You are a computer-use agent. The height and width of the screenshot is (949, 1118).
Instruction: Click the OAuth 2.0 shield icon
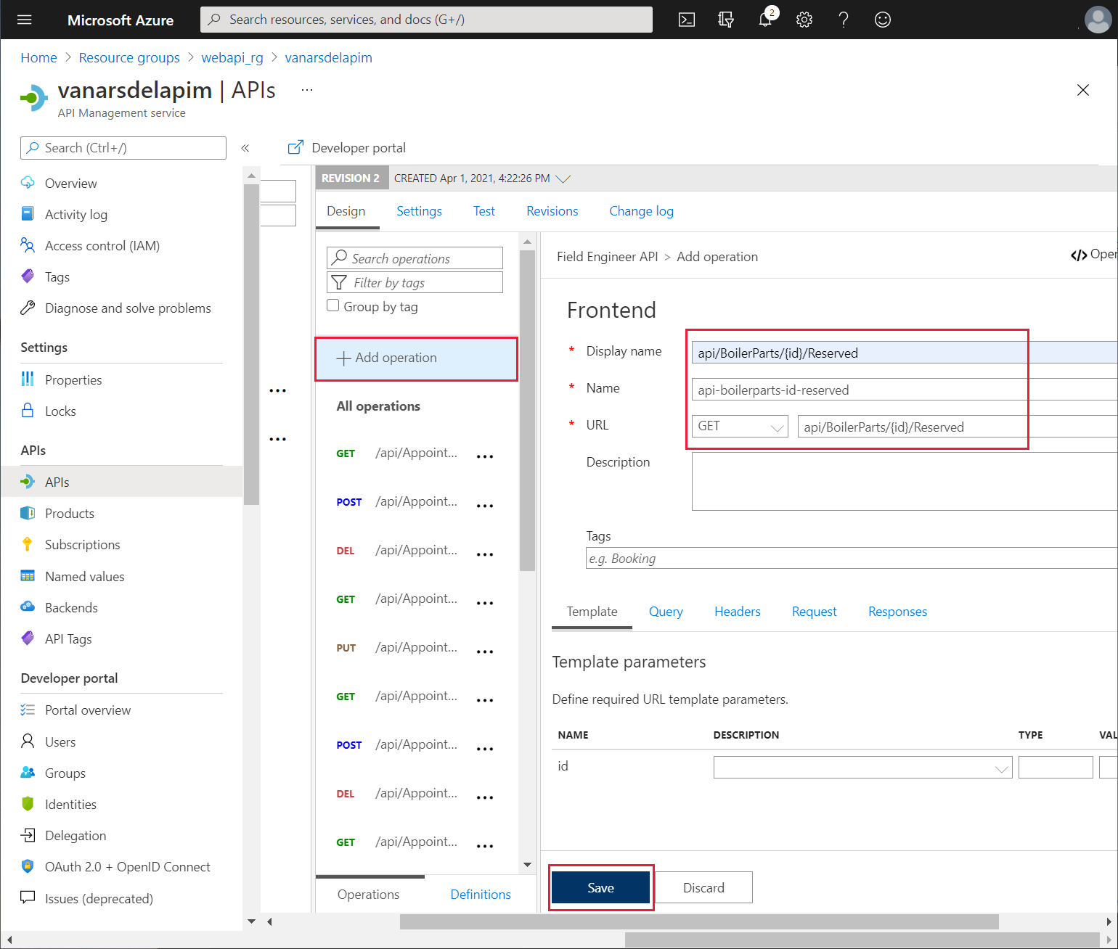(28, 866)
